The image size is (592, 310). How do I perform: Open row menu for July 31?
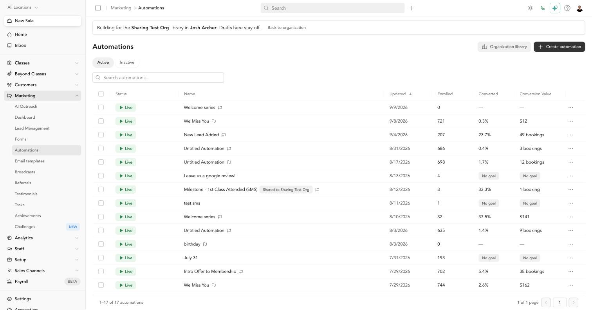pos(570,258)
